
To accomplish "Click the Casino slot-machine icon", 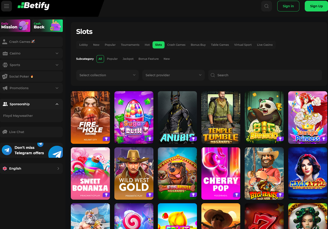I will coord(5,53).
